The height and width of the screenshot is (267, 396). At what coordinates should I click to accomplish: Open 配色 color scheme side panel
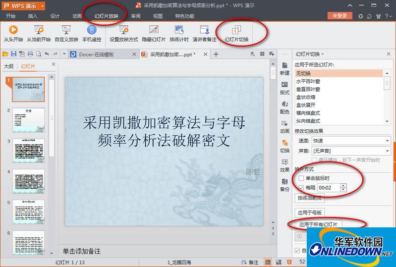click(x=284, y=107)
